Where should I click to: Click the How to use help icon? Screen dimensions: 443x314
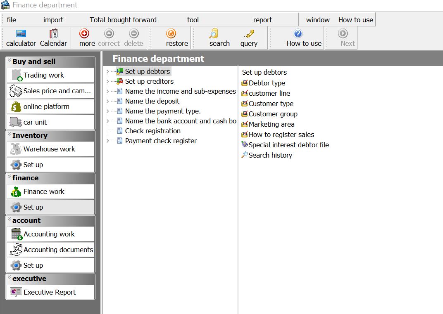[x=304, y=38]
